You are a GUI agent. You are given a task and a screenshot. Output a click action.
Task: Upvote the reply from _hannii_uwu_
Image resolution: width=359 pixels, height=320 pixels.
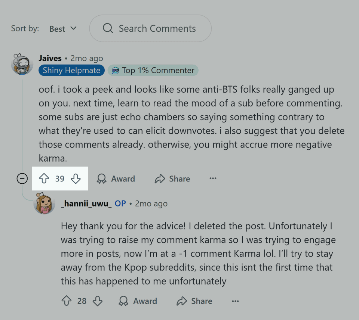[x=66, y=301]
